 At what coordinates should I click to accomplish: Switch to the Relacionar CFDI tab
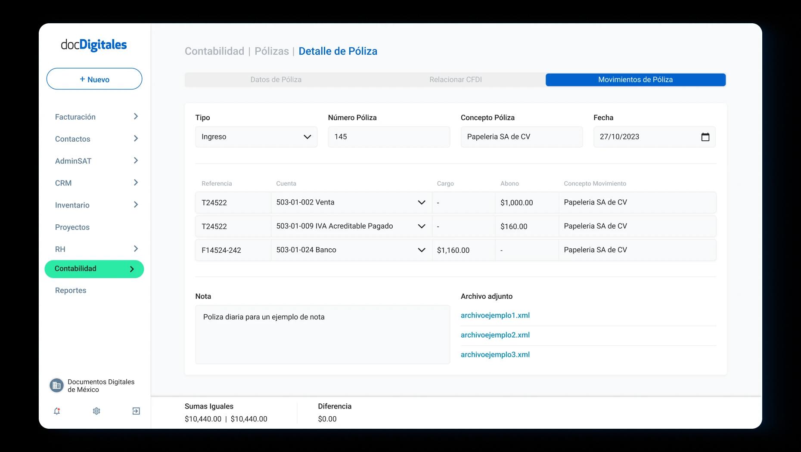455,80
